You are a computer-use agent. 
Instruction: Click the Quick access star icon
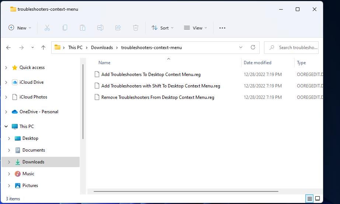pos(15,68)
